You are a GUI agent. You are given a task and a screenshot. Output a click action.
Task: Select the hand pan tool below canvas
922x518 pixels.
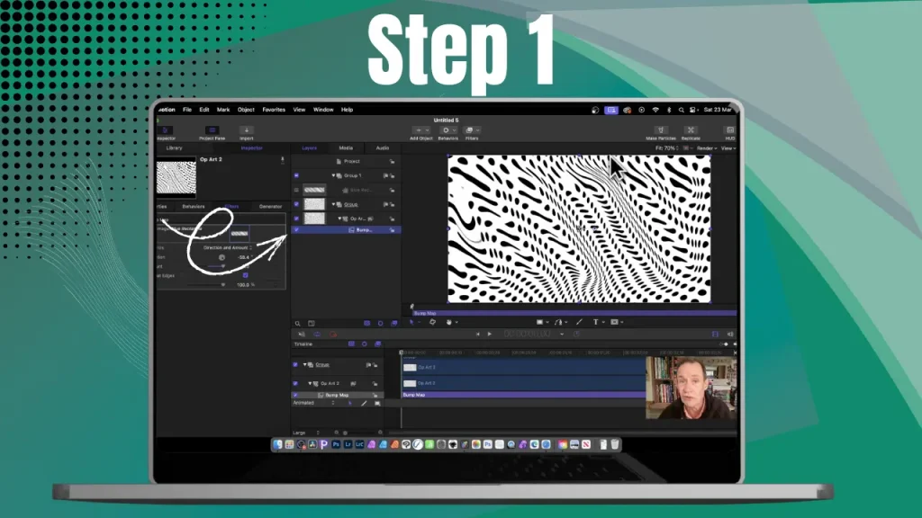pos(448,322)
